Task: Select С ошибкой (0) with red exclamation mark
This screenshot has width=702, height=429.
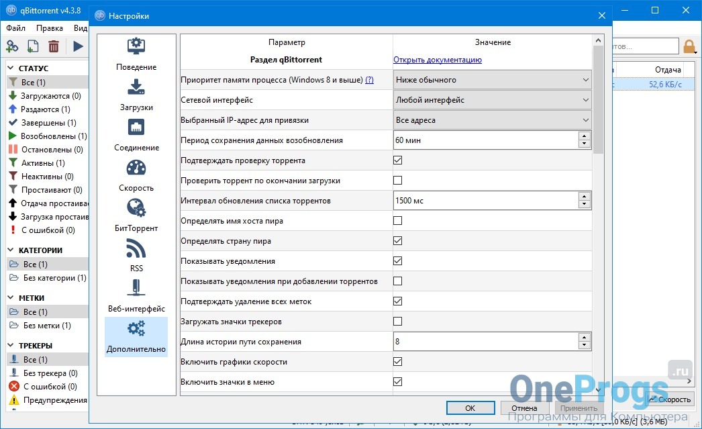Action: click(48, 230)
